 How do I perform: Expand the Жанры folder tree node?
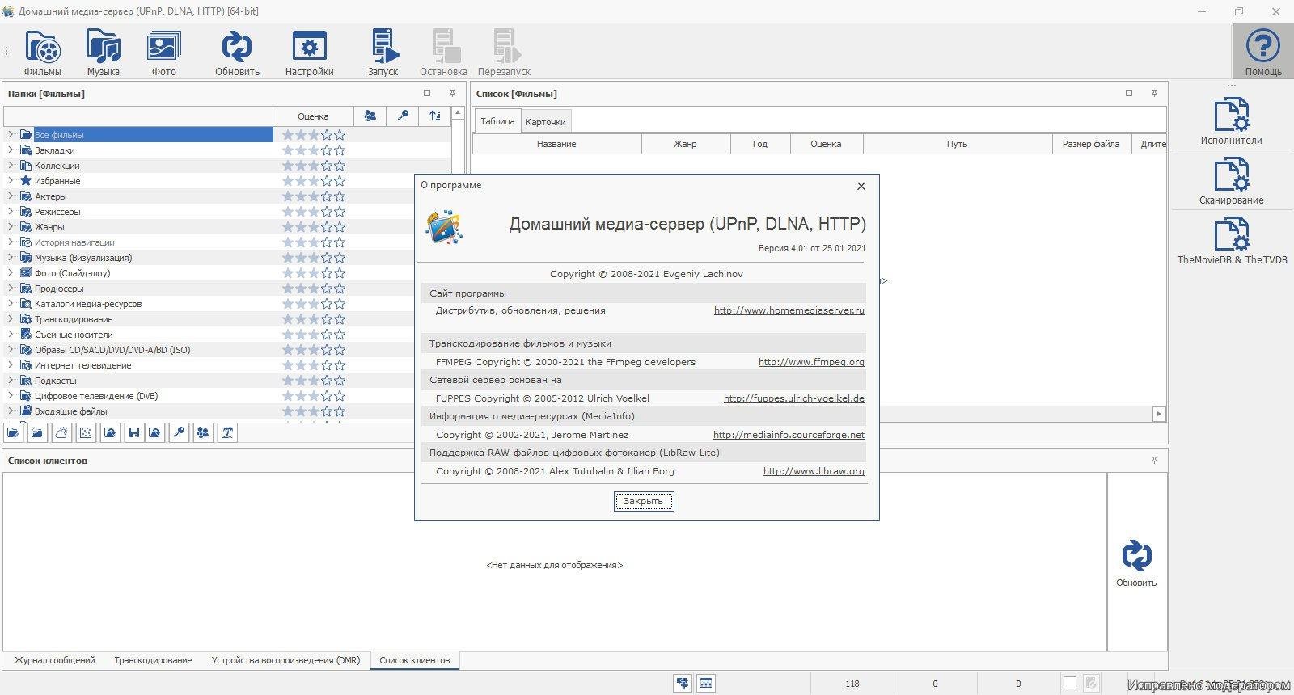click(11, 227)
